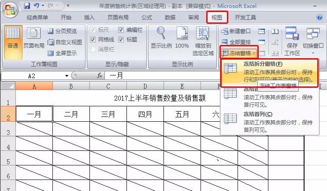Select the 视图 tab
The height and width of the screenshot is (191, 327).
[217, 18]
